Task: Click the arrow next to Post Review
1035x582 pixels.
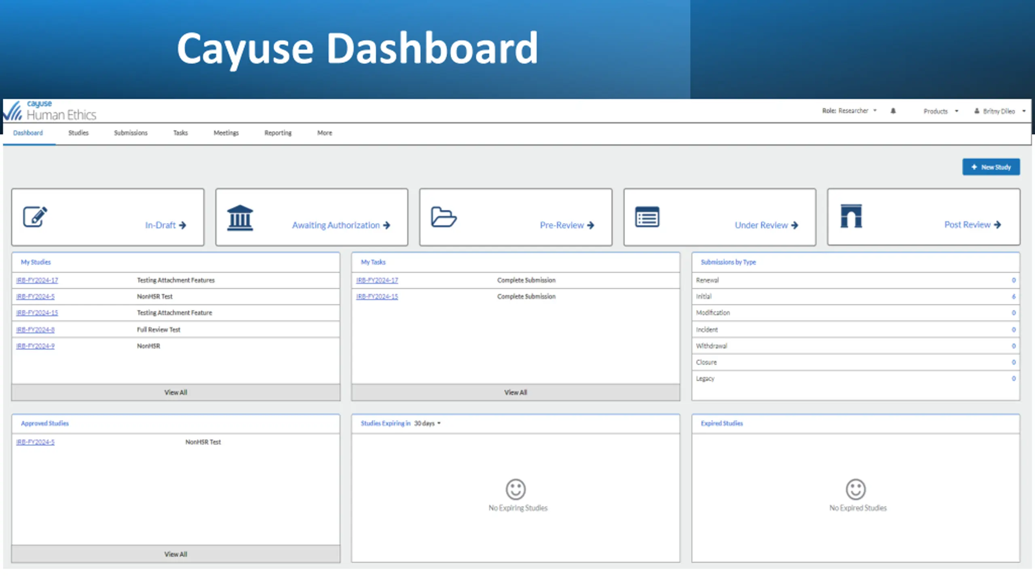Action: coord(997,225)
